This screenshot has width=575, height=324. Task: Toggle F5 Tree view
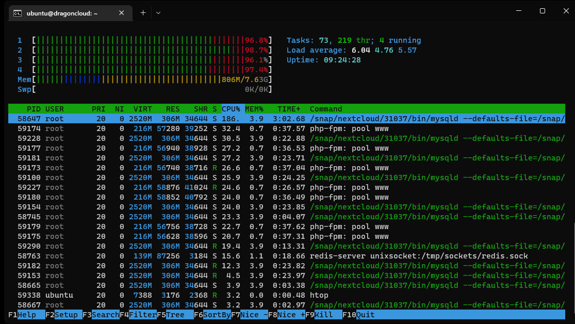click(x=177, y=315)
